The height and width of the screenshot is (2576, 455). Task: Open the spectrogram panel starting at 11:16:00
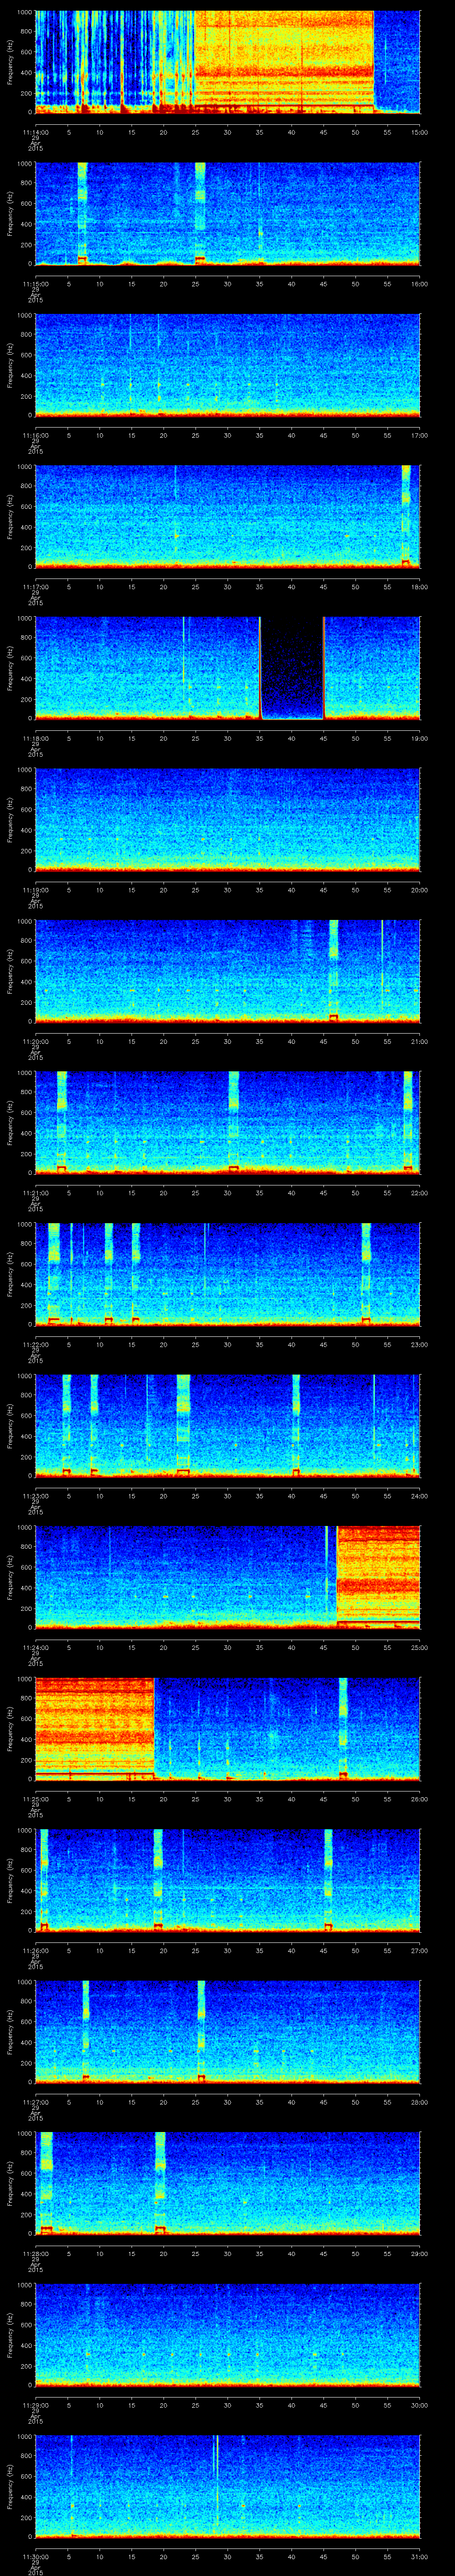click(228, 365)
